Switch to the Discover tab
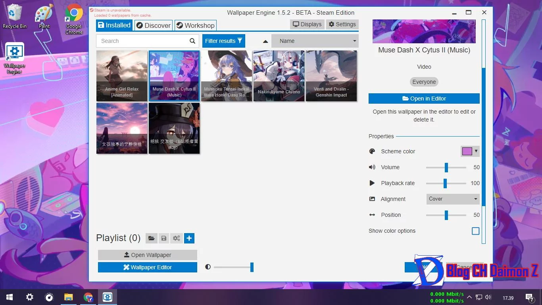Viewport: 542px width, 305px height. (154, 25)
